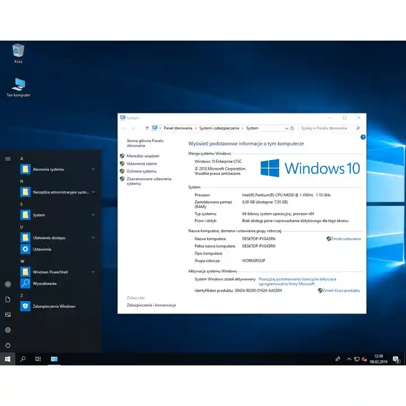Open Strona główna Panelu sterowania link

(145, 143)
